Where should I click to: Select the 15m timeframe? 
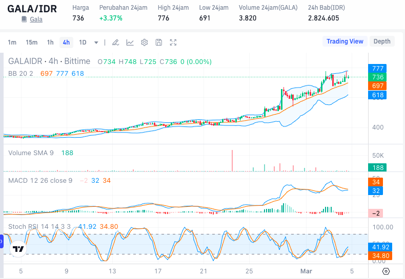[31, 42]
